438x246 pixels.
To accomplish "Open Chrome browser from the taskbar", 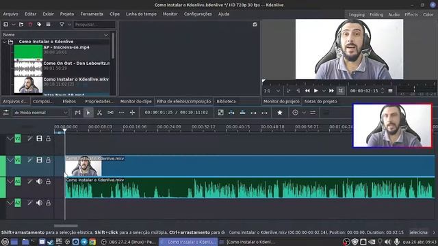I will pos(92,242).
